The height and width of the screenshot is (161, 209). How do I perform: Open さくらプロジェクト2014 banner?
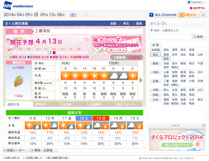click(x=177, y=140)
